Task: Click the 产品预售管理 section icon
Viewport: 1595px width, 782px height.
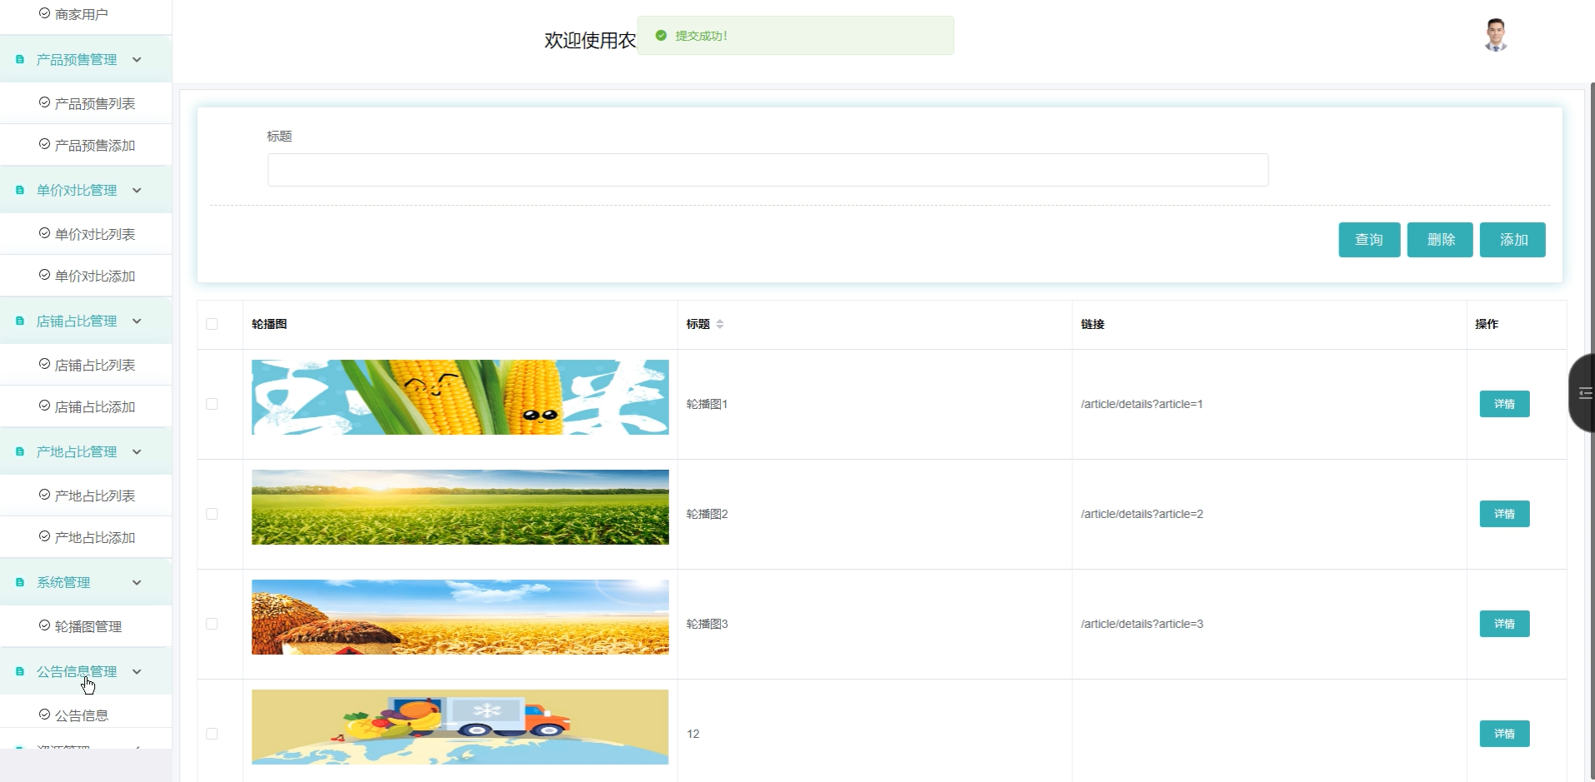Action: [x=20, y=60]
